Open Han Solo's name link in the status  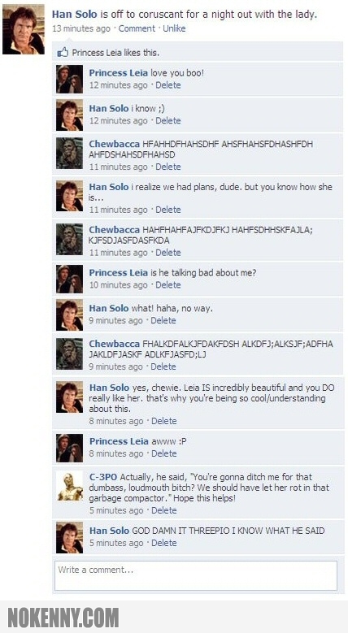[74, 15]
